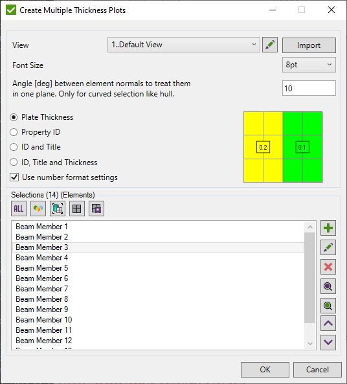The width and height of the screenshot is (347, 384).
Task: Click the grid with dotted overlay icon
Action: 96,209
